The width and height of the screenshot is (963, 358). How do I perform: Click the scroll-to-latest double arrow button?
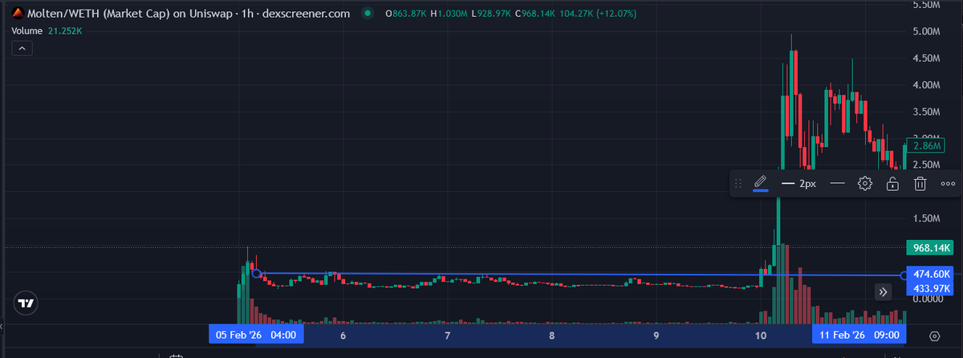click(x=883, y=292)
